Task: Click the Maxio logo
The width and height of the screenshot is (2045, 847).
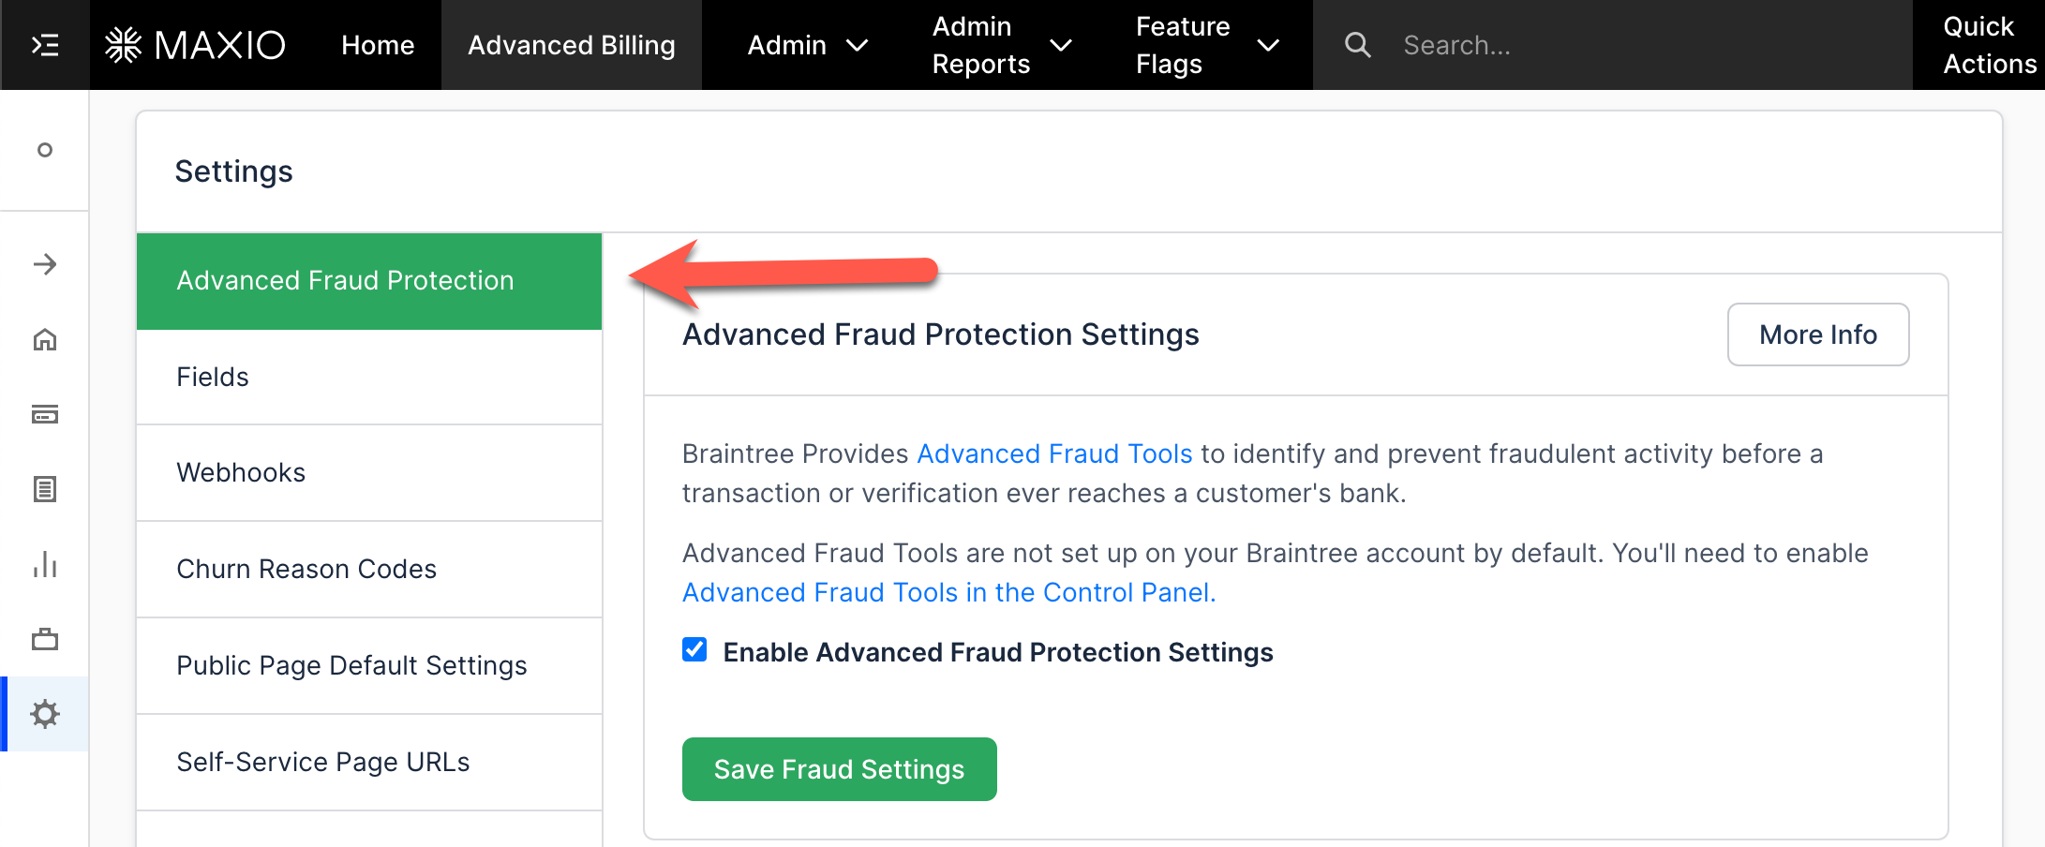Action: point(195,45)
